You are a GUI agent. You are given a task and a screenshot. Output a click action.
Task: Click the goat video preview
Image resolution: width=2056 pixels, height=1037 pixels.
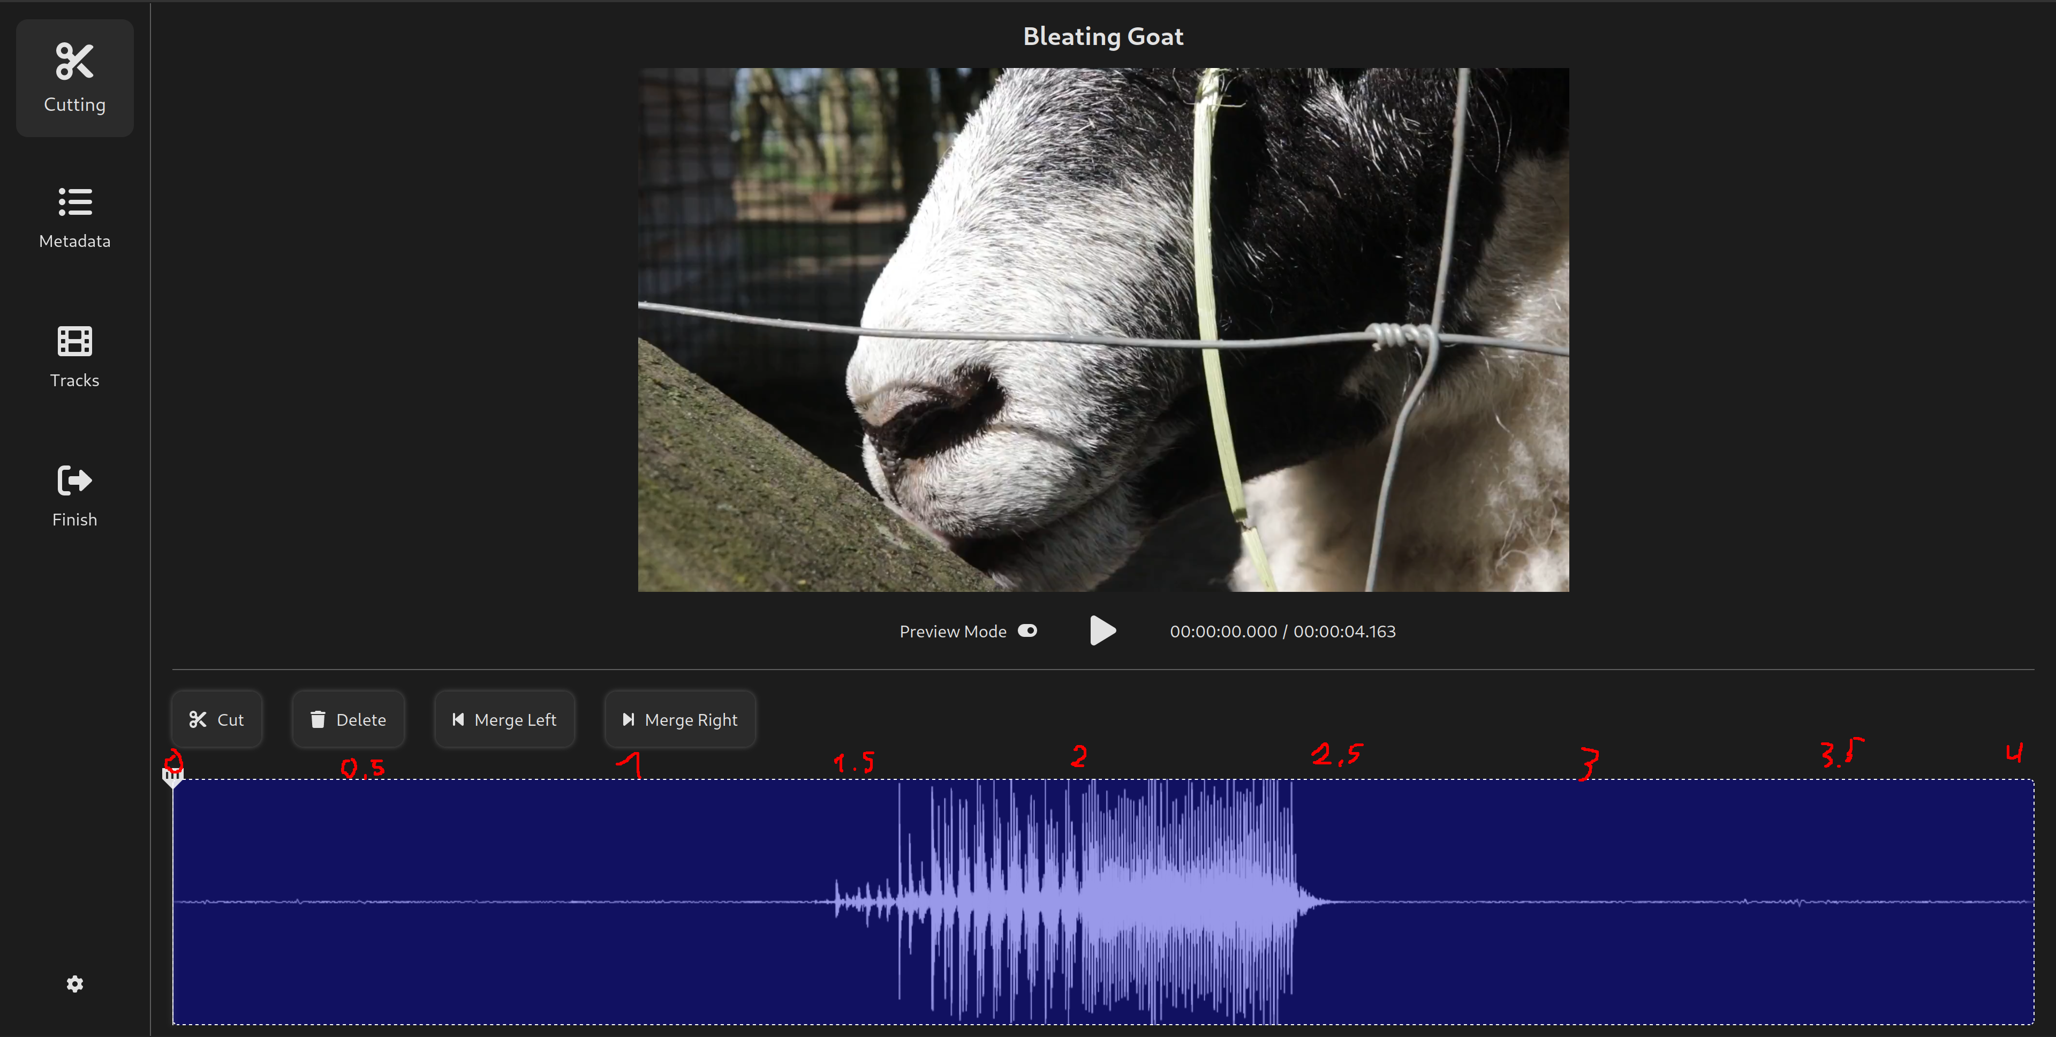[1103, 329]
